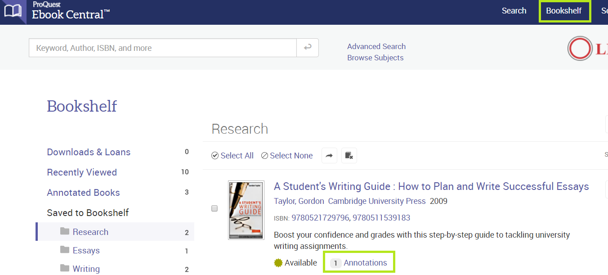The image size is (608, 275).
Task: Open the Research folder
Action: click(90, 232)
